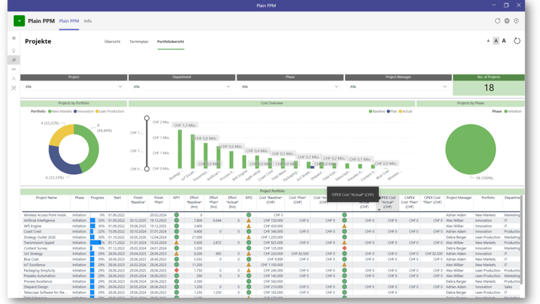Click the lightbulb icon in the sidebar

click(x=14, y=51)
